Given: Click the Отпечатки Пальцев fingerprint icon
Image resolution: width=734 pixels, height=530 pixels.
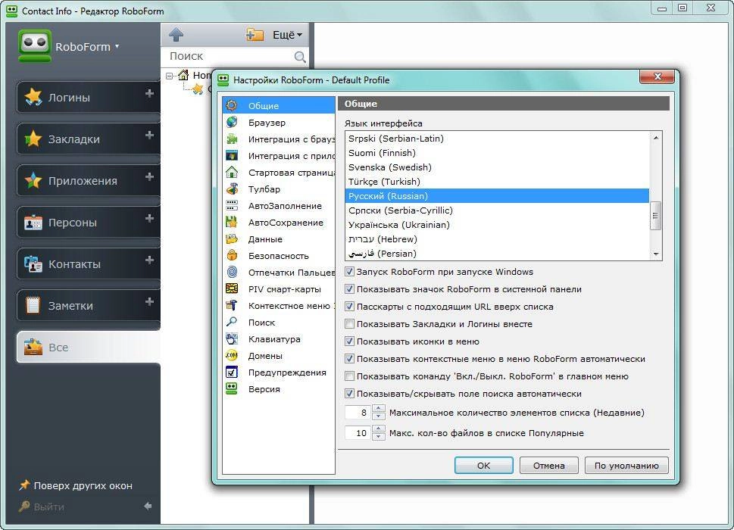Looking at the screenshot, I should [x=232, y=273].
